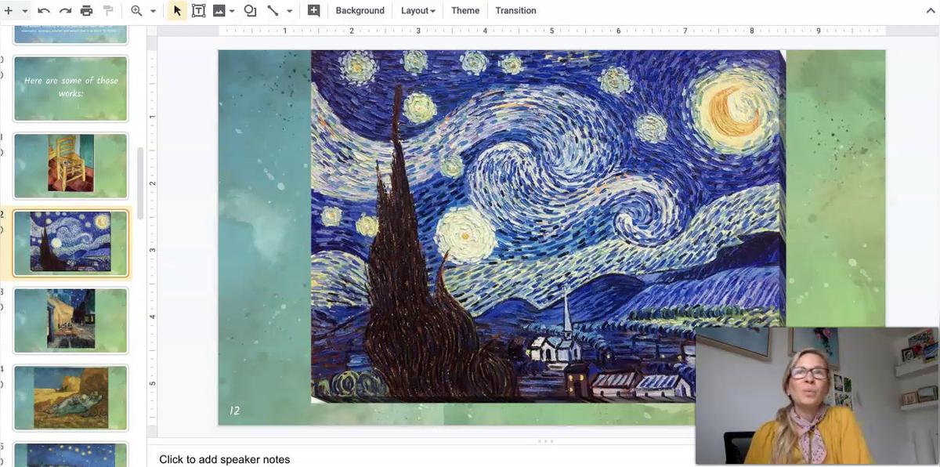Click the new slide plus button
The height and width of the screenshot is (467, 940).
coord(8,11)
